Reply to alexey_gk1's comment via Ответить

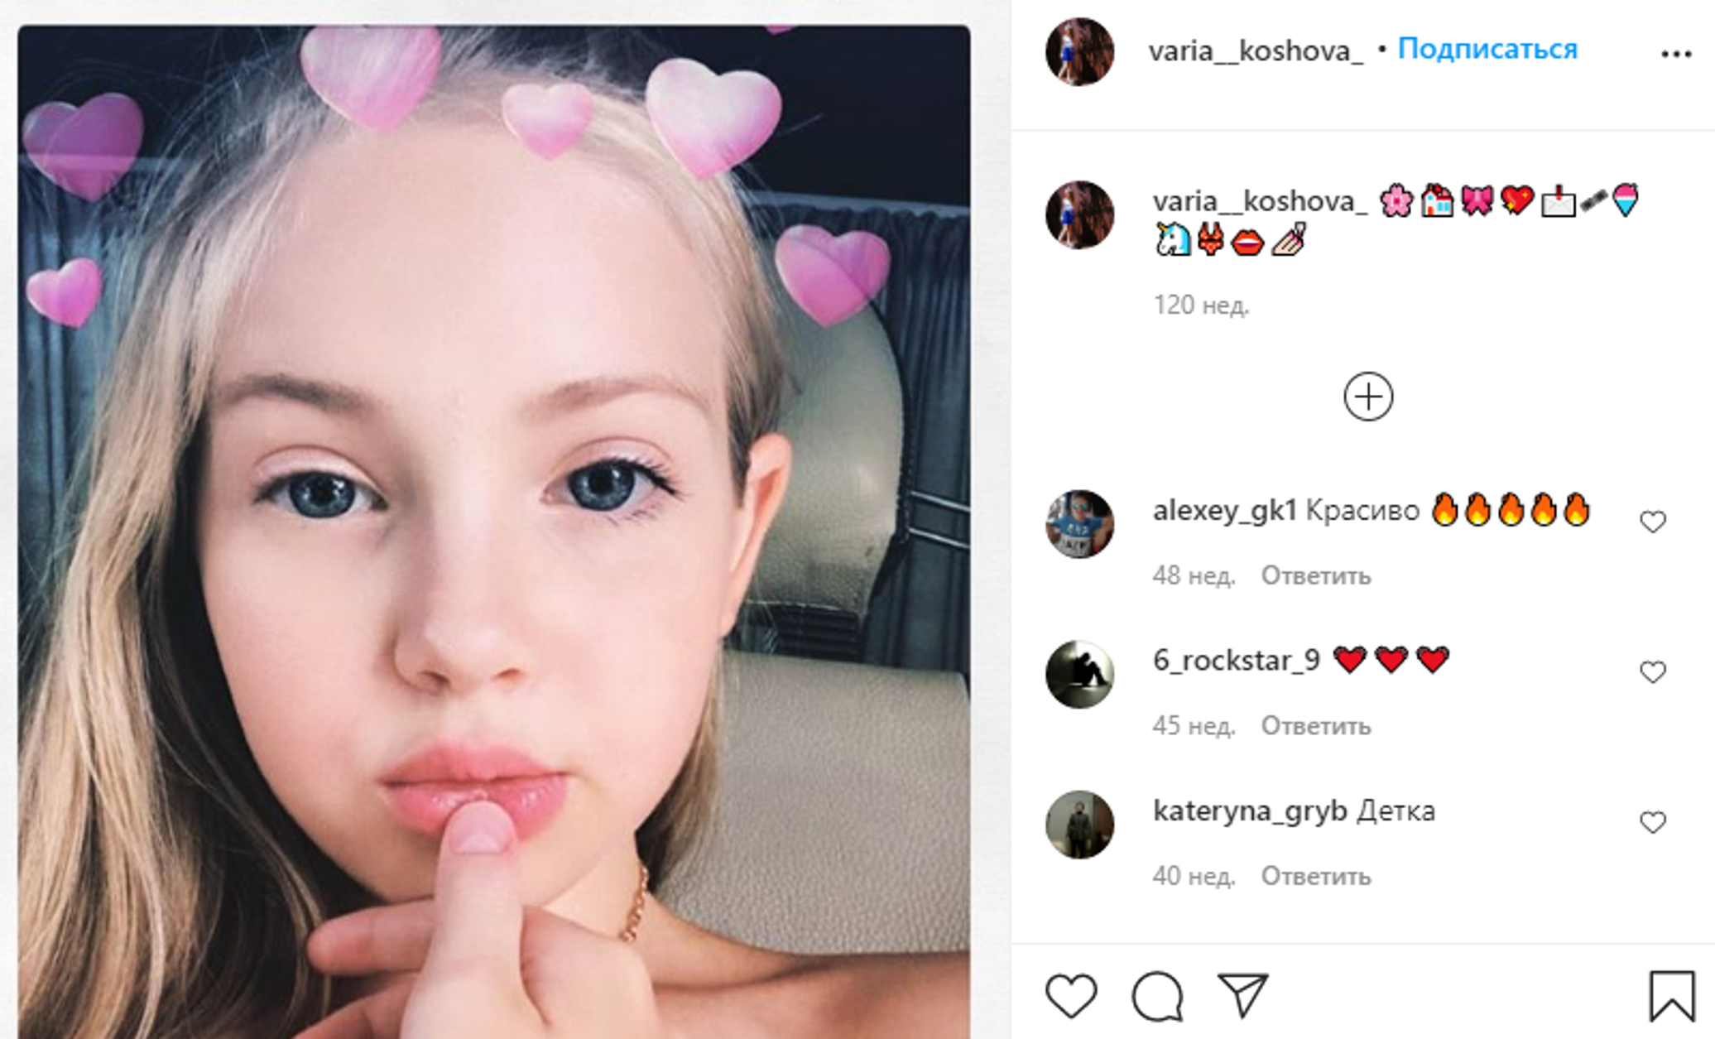click(x=1316, y=575)
